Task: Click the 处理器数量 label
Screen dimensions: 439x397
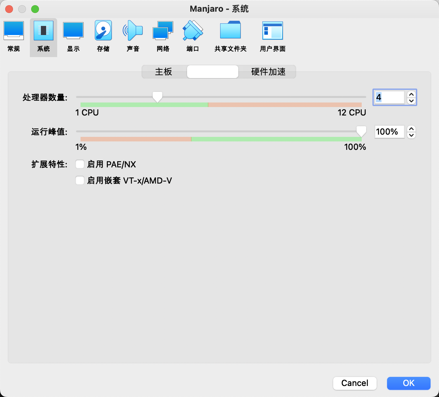Action: (45, 97)
